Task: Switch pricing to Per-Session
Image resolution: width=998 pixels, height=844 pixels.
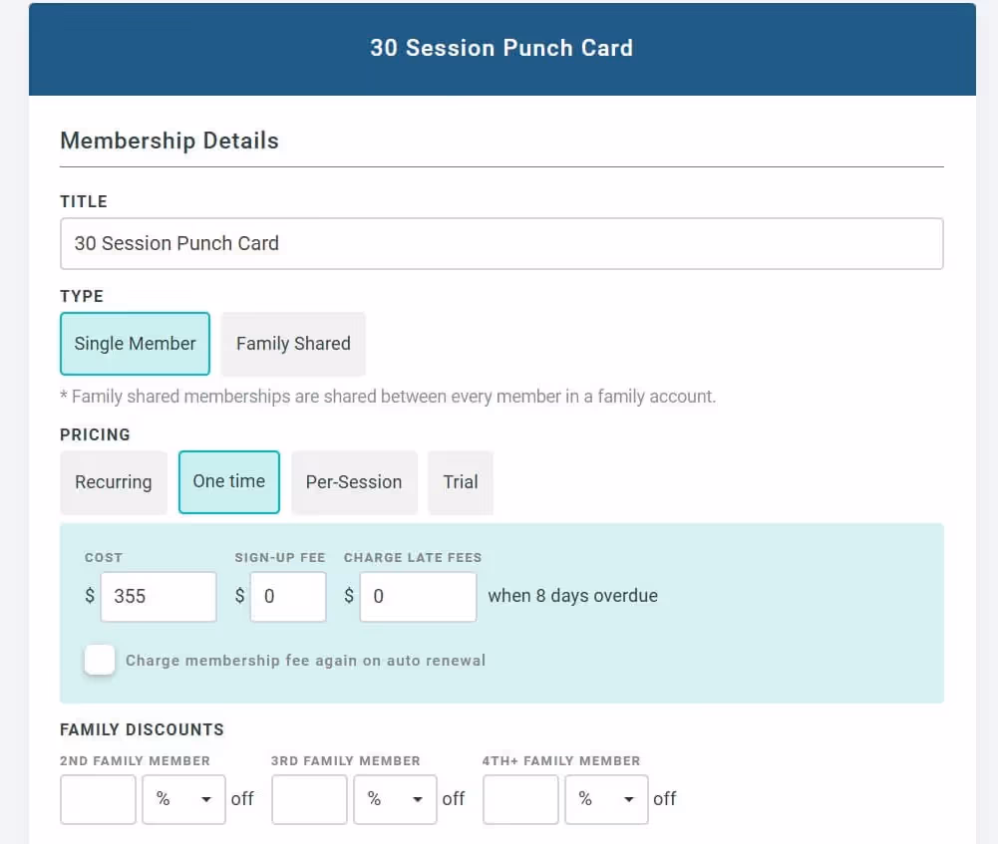Action: pyautogui.click(x=354, y=482)
